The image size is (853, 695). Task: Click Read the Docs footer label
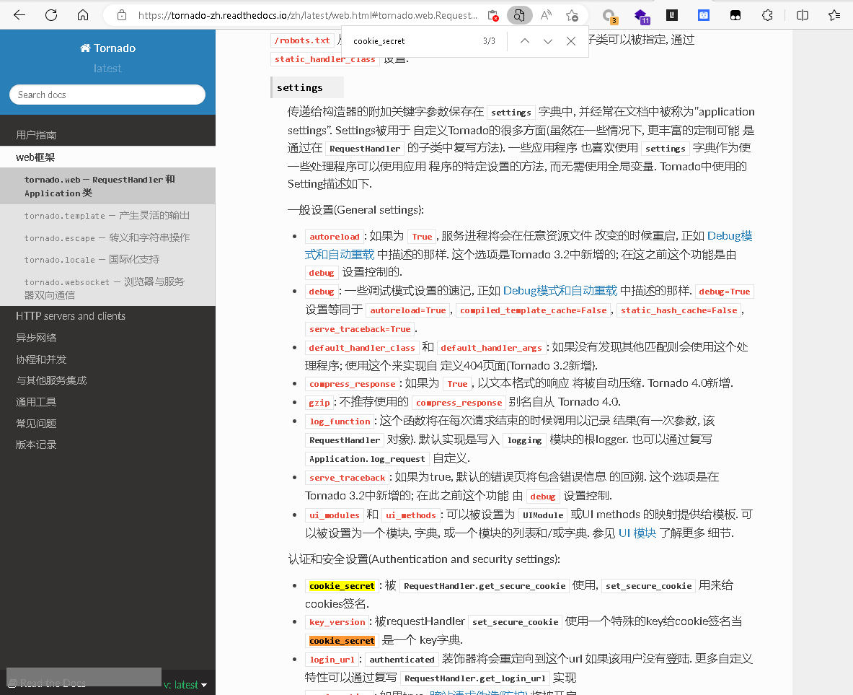tap(47, 683)
